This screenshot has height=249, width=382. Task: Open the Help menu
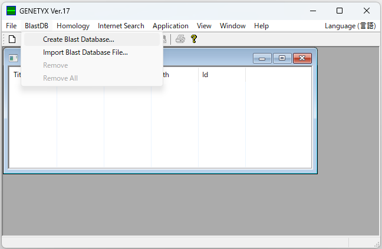click(261, 26)
